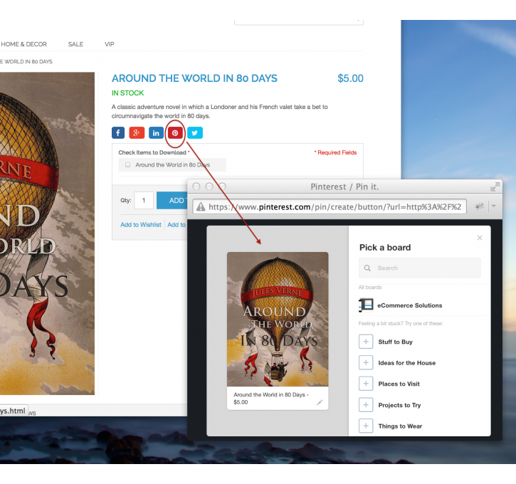Viewport: 516px width, 484px height.
Task: Click the plus icon for Stuff to Buy
Action: pyautogui.click(x=366, y=342)
